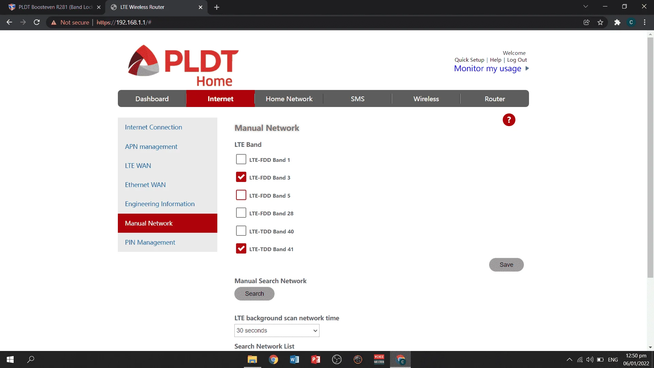
Task: Close the LTE Wireless Router tab
Action: click(x=200, y=7)
